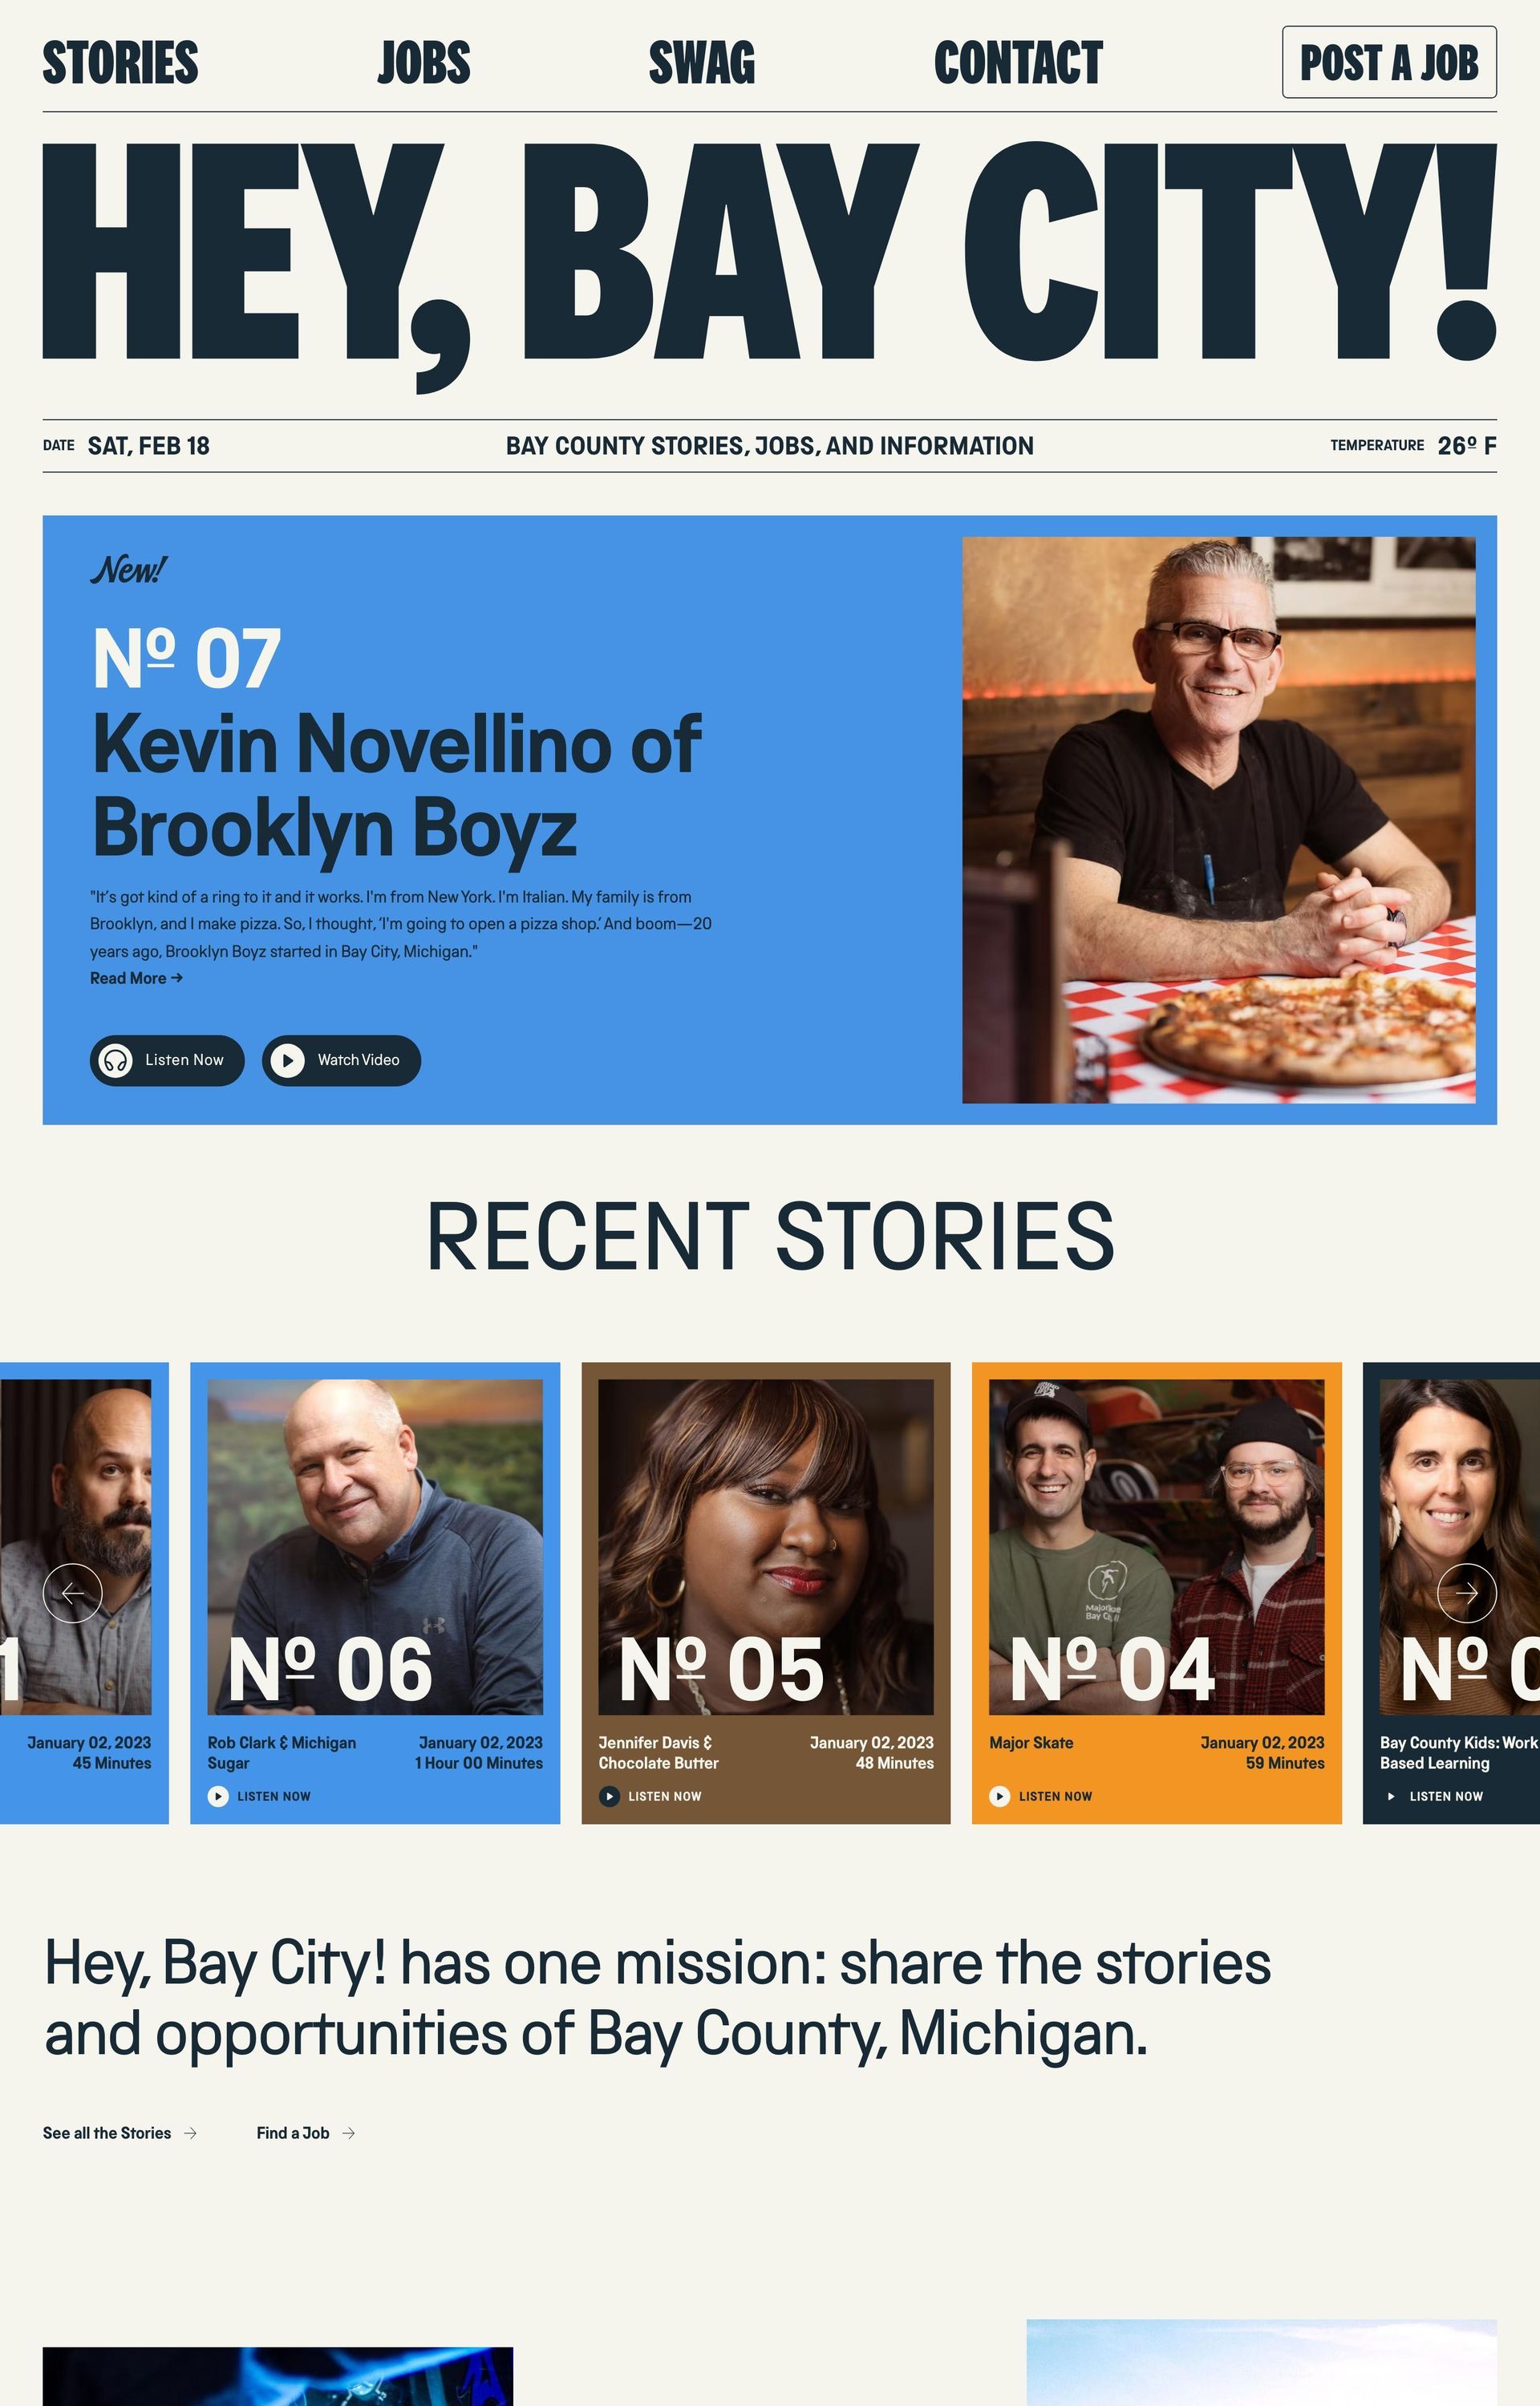This screenshot has height=2406, width=1540.
Task: Open the Stories menu item
Action: (120, 63)
